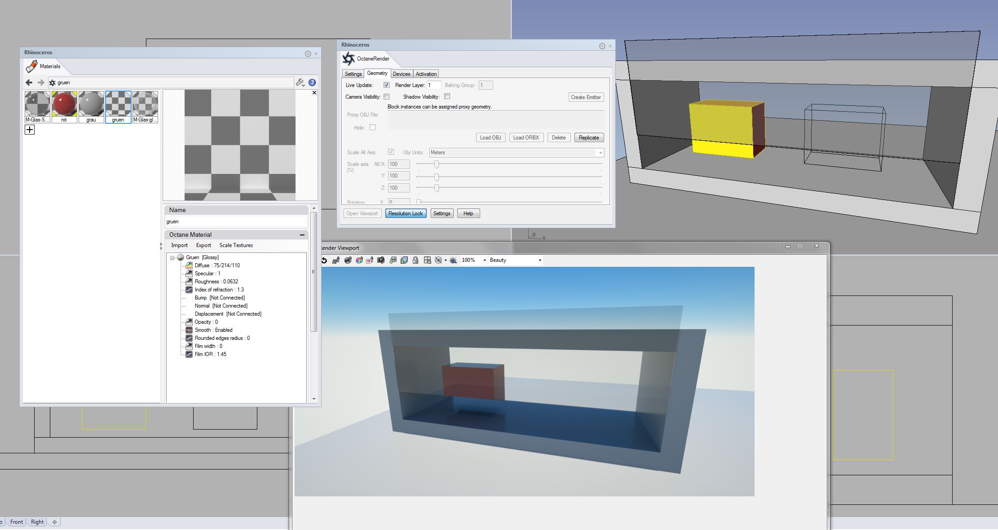The width and height of the screenshot is (998, 530).
Task: Select the white balance color picker
Action: pos(359,260)
